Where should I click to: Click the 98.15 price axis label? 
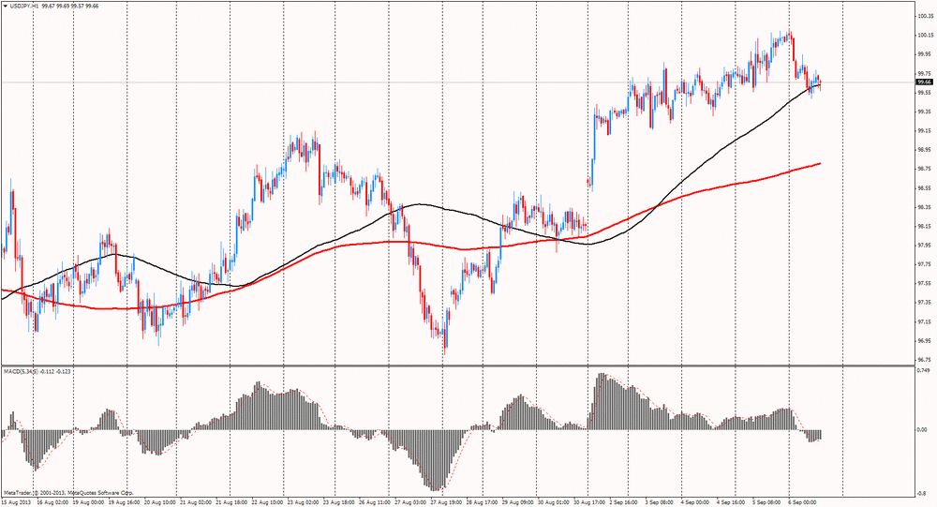pyautogui.click(x=924, y=226)
